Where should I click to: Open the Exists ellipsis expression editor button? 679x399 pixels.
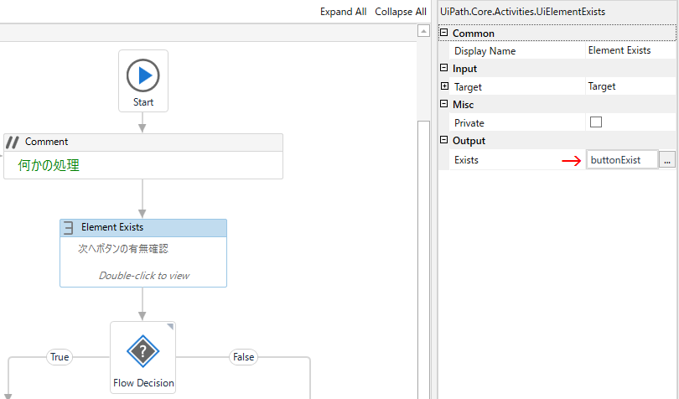[667, 160]
